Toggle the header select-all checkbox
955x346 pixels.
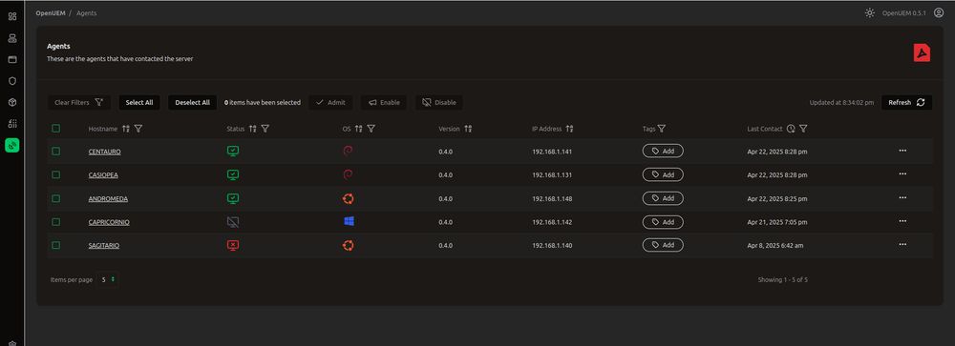56,129
